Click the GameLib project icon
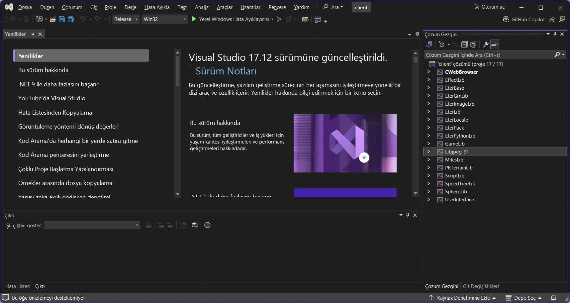 (440, 144)
